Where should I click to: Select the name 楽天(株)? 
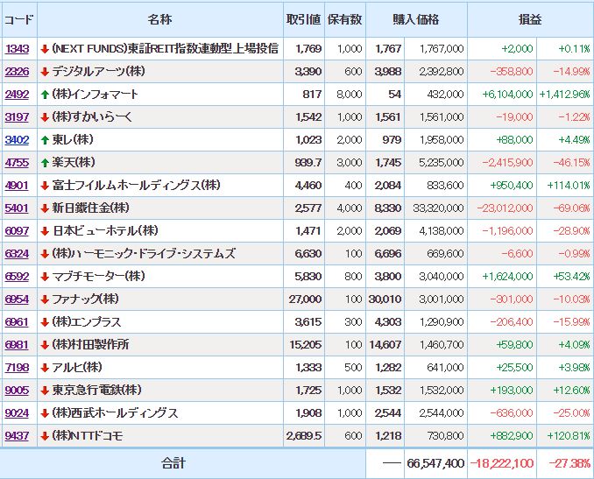pos(74,162)
